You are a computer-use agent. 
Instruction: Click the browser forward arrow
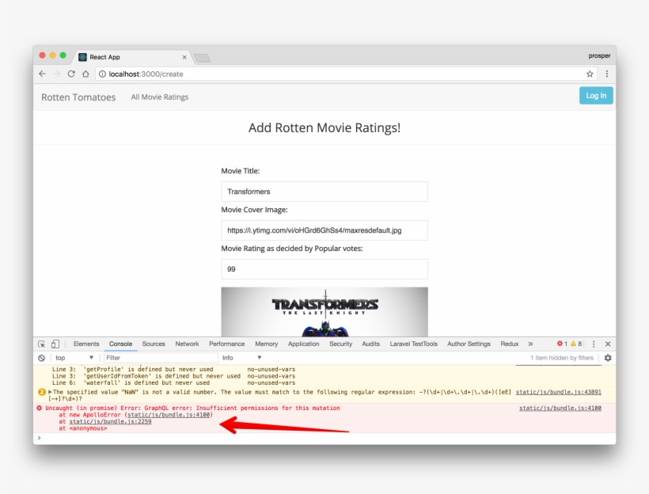tap(57, 74)
